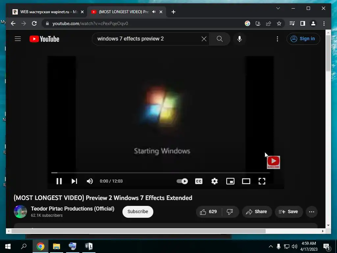Mute the tab via speaker icon

pyautogui.click(x=154, y=12)
